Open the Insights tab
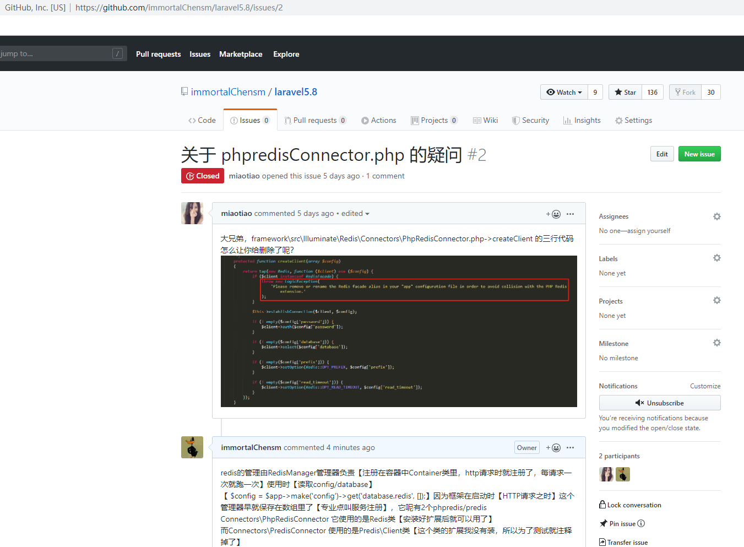 [x=582, y=120]
